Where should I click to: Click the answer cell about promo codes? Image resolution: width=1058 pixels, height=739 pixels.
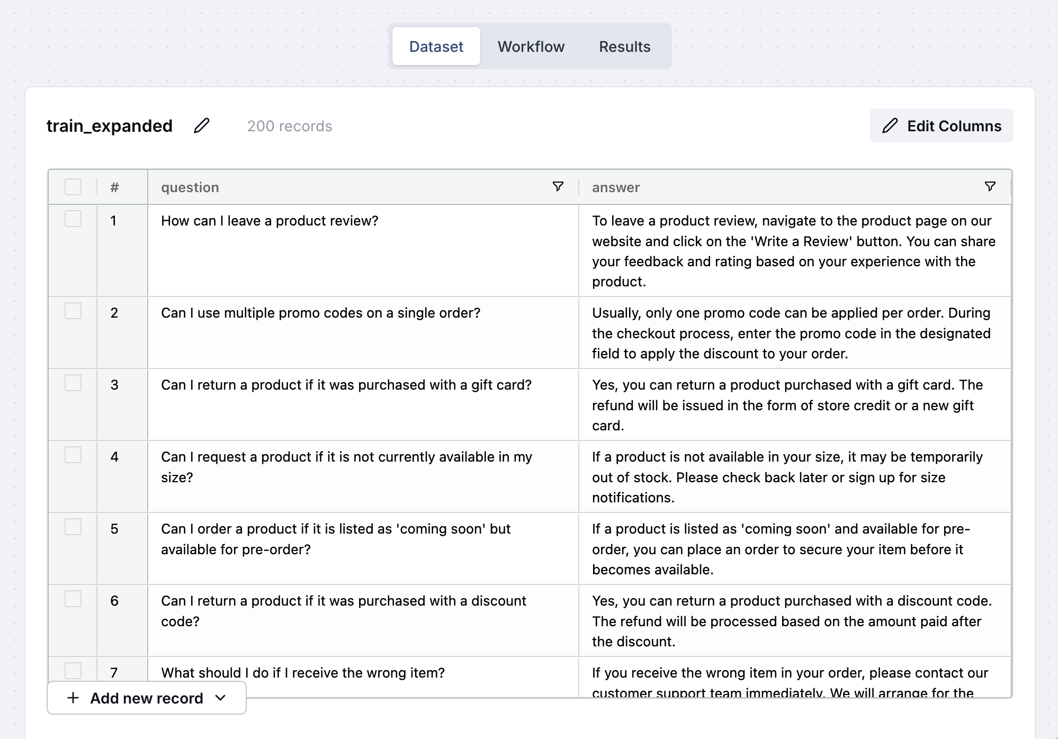click(x=791, y=333)
